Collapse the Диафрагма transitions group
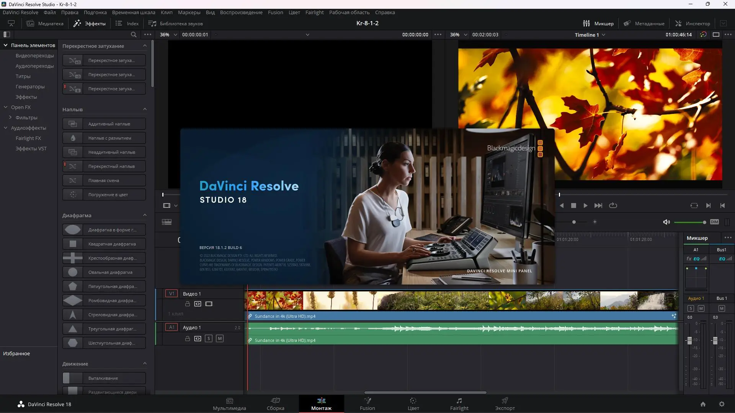The image size is (735, 413). (145, 215)
